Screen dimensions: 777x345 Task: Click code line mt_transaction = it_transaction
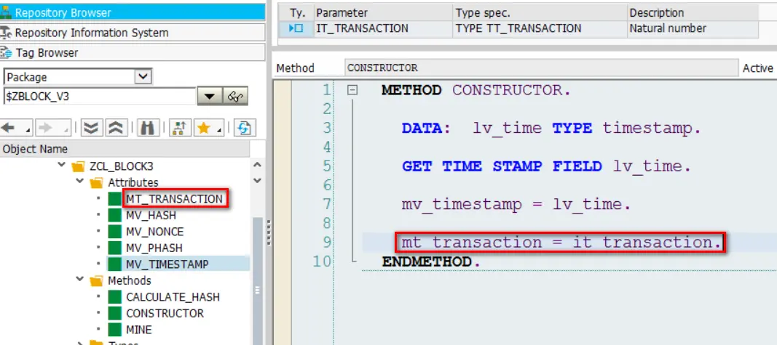click(x=560, y=242)
